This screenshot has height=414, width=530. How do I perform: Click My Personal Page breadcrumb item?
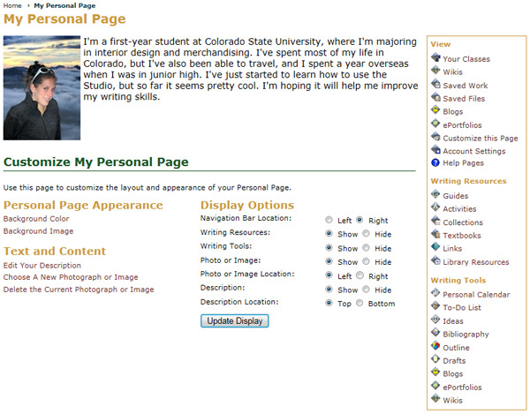click(x=64, y=6)
